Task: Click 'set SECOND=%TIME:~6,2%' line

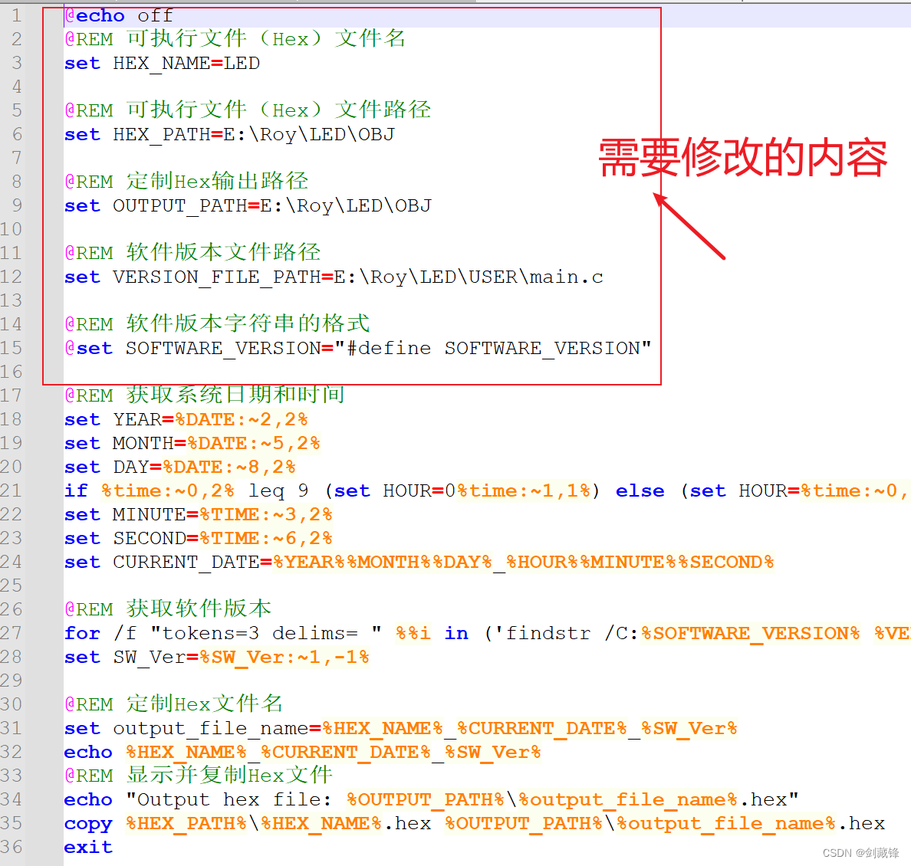Action: click(199, 539)
